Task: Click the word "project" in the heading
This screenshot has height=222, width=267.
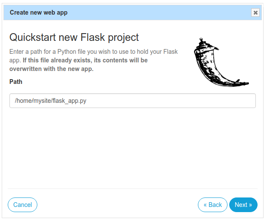Action: pyautogui.click(x=123, y=37)
